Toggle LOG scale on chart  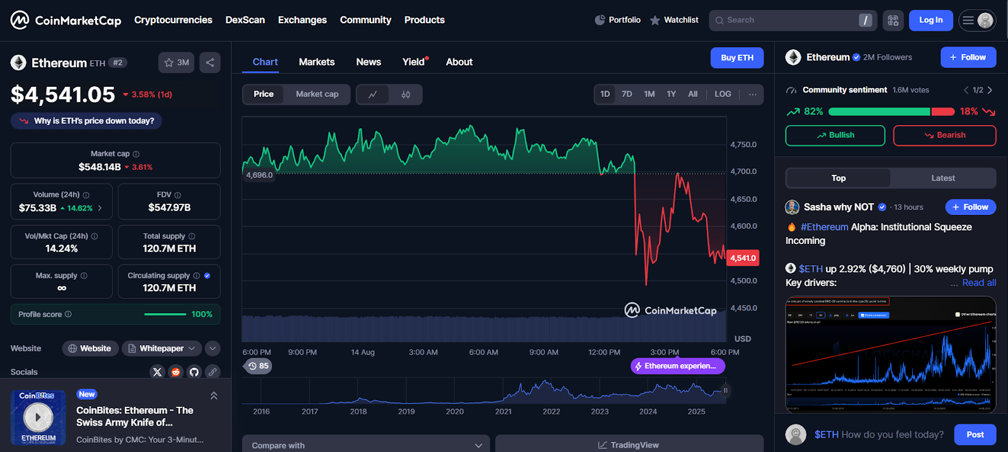(x=723, y=94)
